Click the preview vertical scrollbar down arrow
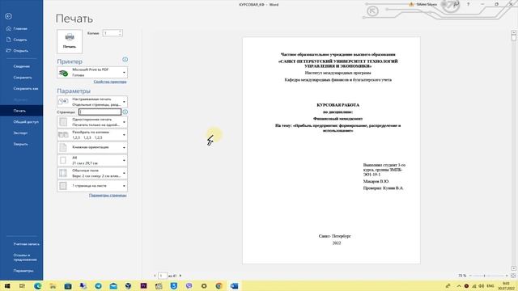Screen dimensions: 518x291 coord(514,268)
